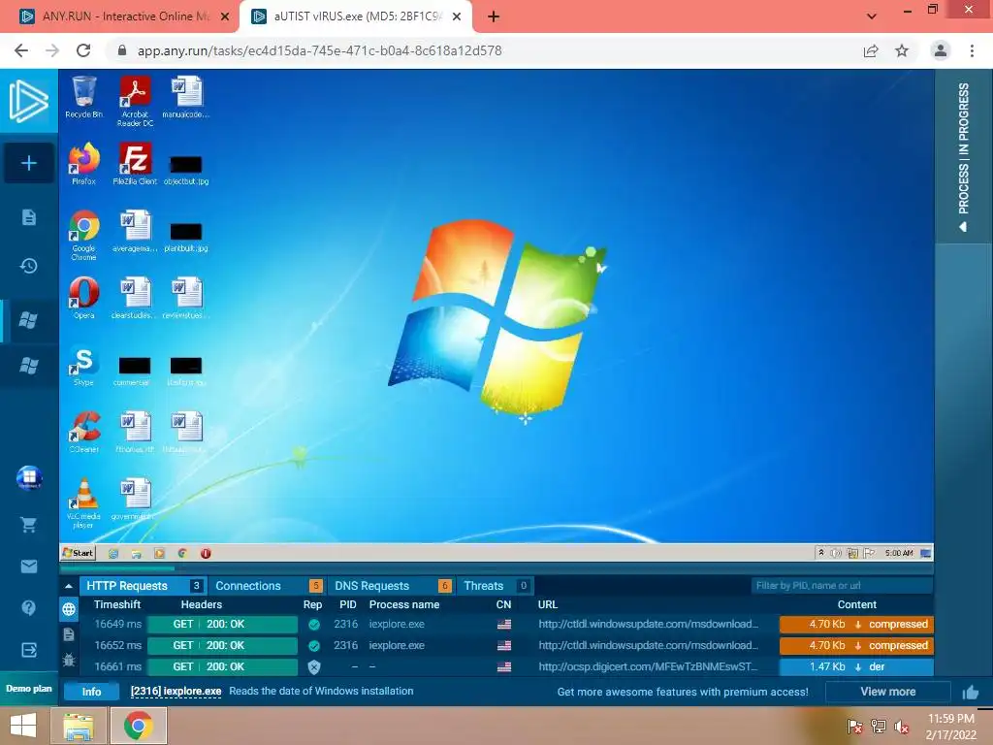Image resolution: width=993 pixels, height=745 pixels.
Task: Open the Chrome three-dot menu
Action: tap(972, 50)
